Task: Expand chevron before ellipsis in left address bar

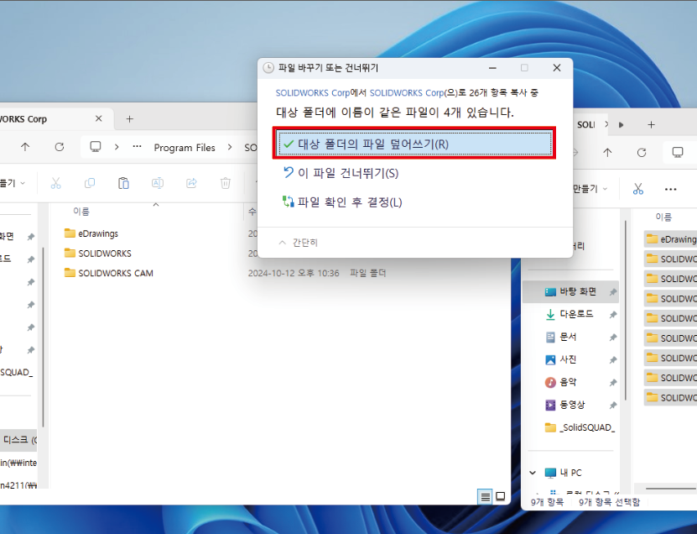Action: point(117,147)
